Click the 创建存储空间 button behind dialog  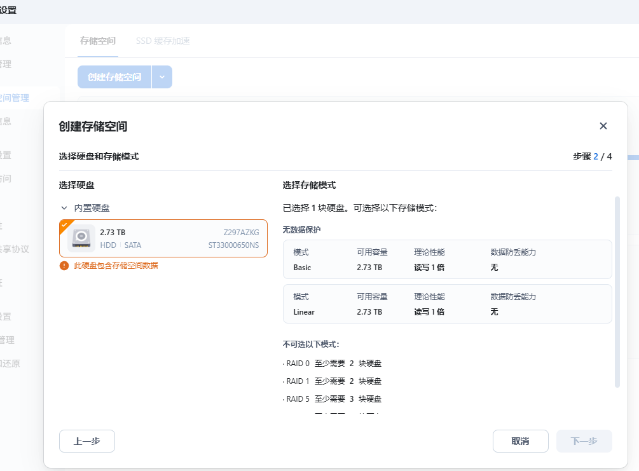point(114,77)
